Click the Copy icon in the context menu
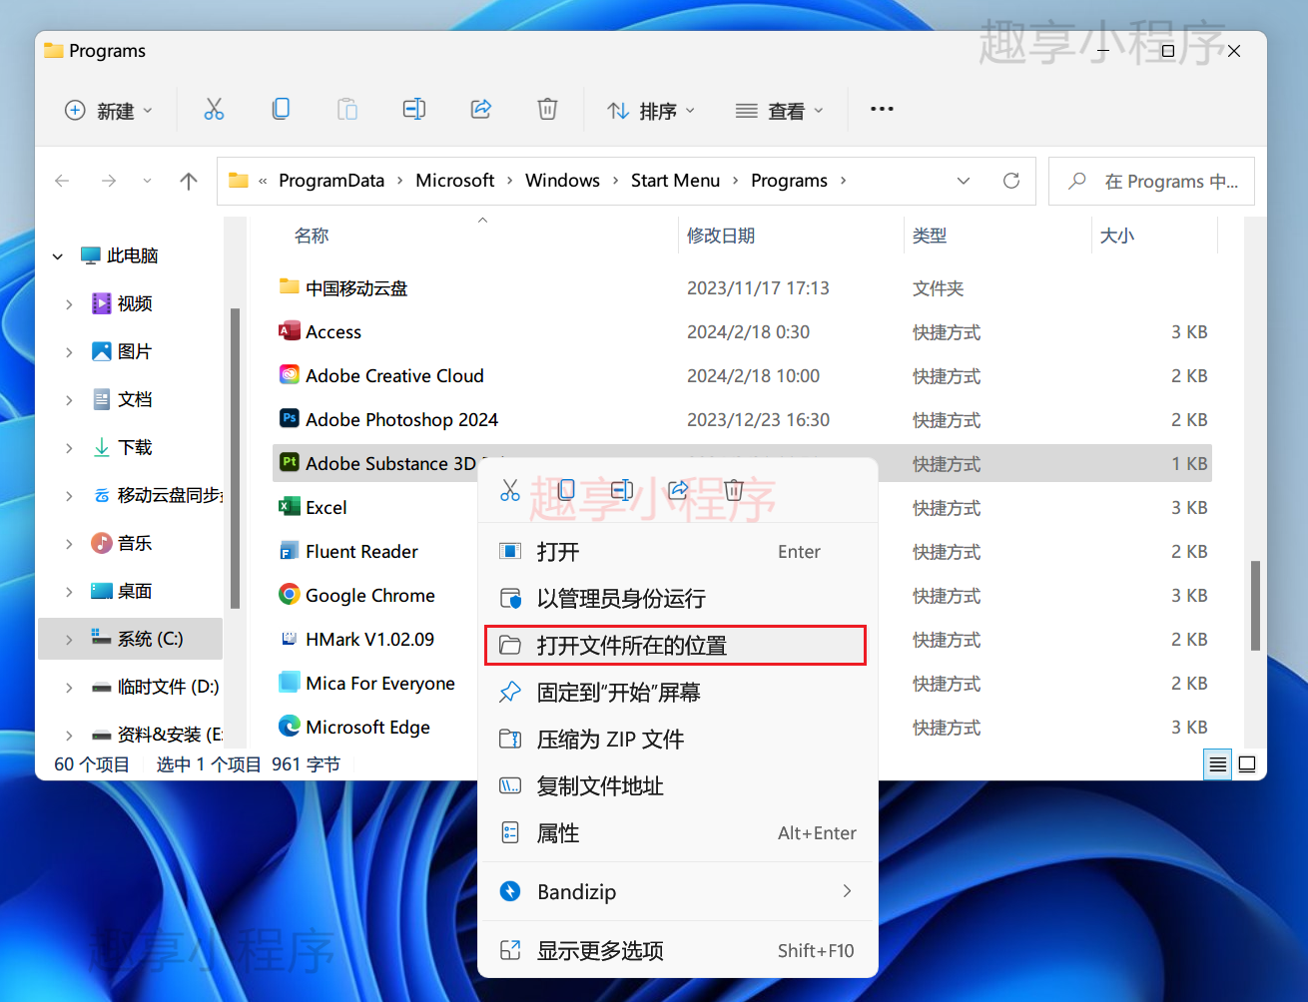The height and width of the screenshot is (1002, 1308). pos(566,490)
